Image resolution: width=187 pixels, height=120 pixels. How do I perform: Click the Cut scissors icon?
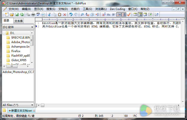click(50, 15)
